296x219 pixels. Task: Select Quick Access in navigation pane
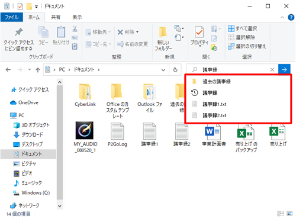click(x=30, y=90)
